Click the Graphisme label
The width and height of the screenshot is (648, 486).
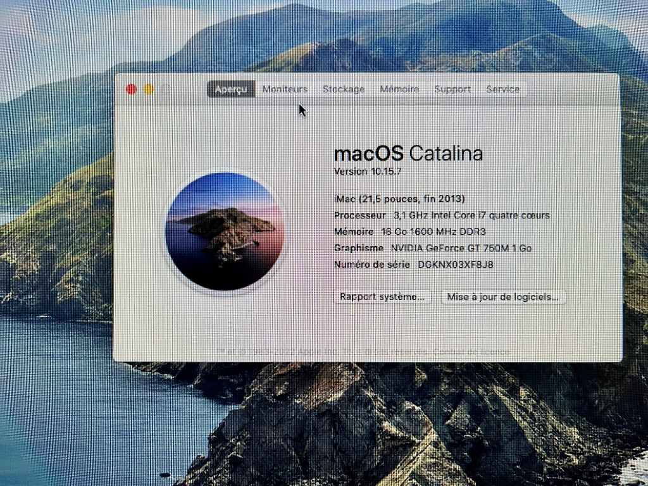tap(359, 248)
